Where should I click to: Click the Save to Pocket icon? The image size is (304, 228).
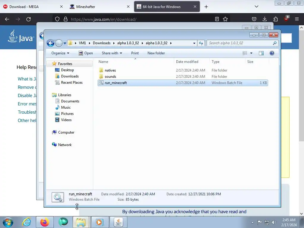pyautogui.click(x=254, y=19)
